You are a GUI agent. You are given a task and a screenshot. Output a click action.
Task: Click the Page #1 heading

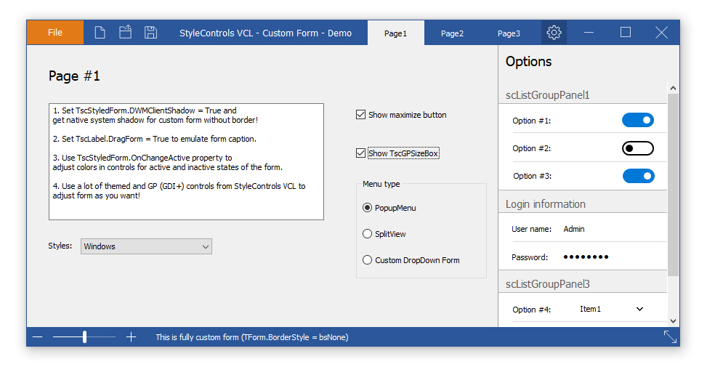[x=74, y=76]
